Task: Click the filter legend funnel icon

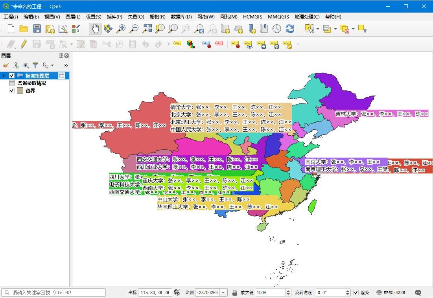Action: tap(35, 65)
